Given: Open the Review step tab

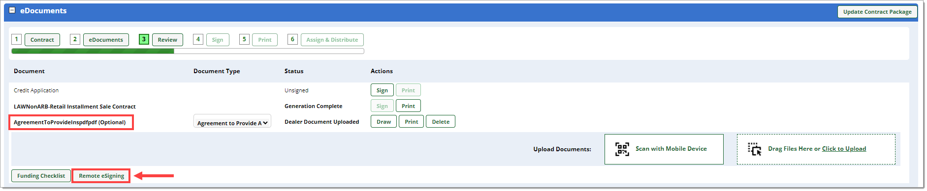Looking at the screenshot, I should (x=167, y=40).
